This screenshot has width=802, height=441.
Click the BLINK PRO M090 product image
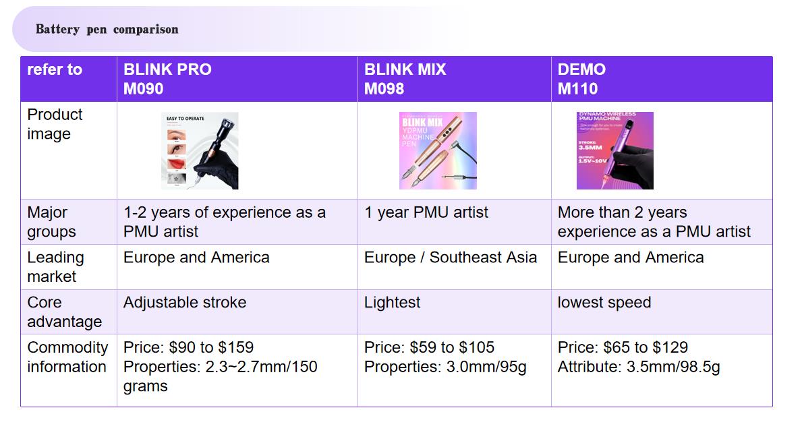click(200, 151)
